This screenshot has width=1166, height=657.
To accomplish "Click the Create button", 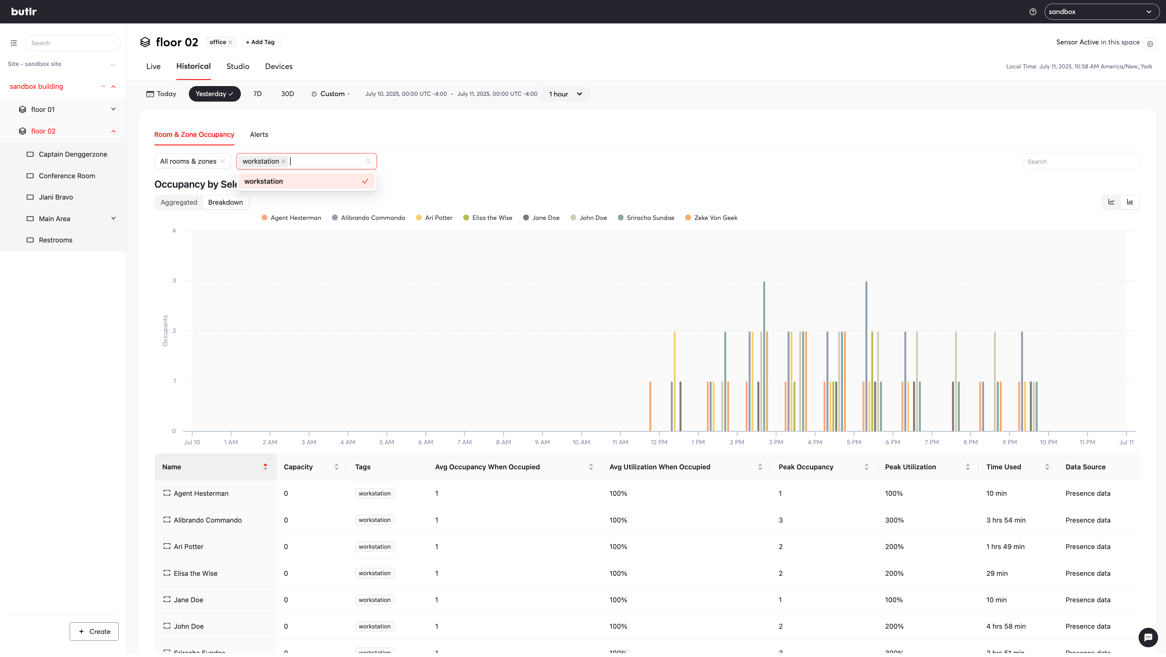I will coord(94,632).
